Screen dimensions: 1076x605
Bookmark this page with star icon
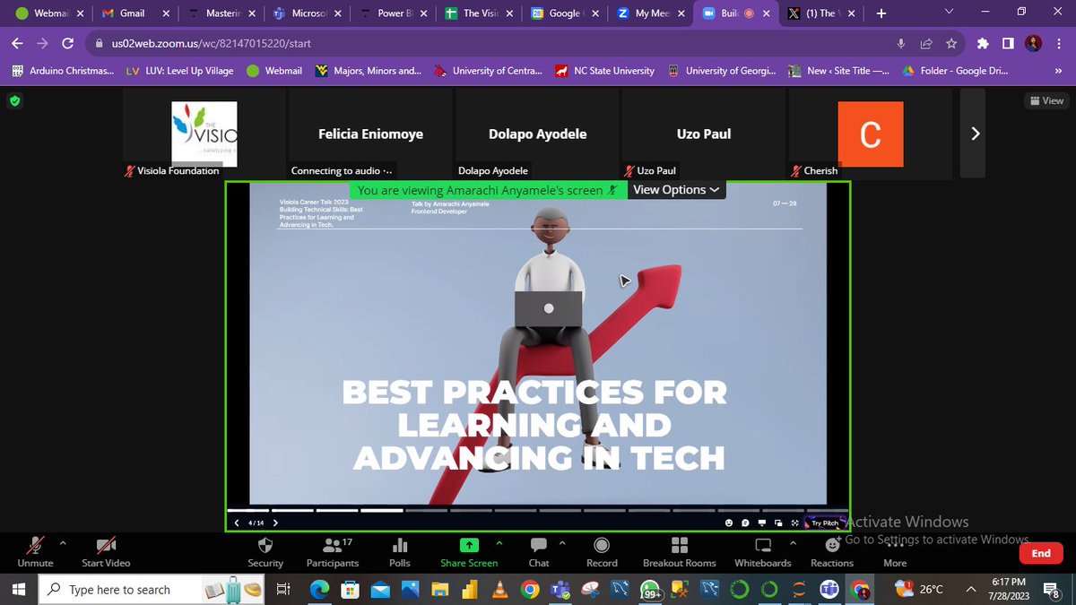point(950,43)
